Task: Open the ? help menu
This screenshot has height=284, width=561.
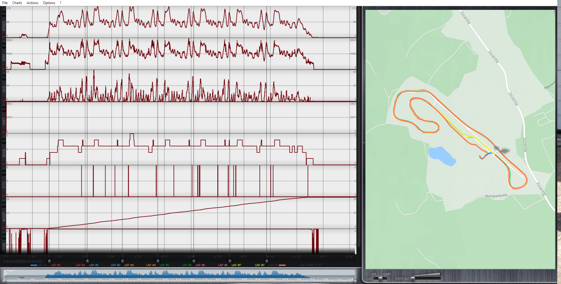Action: tap(60, 3)
